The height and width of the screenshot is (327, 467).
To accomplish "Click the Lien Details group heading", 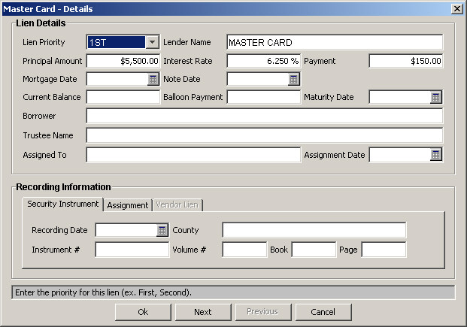I will (41, 23).
